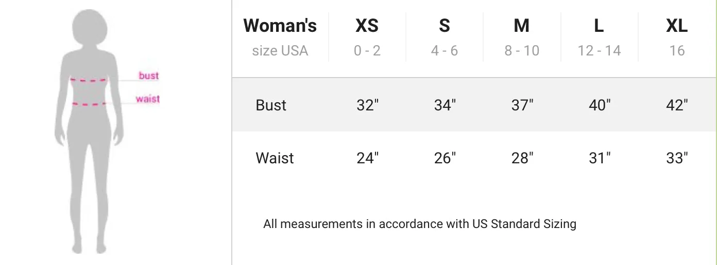
Task: Click the 42" bust value for XL
Action: (677, 105)
